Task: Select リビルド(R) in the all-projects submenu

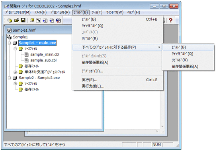Action: [188, 60]
